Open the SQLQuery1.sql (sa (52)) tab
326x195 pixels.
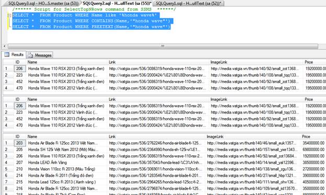pos(189,3)
